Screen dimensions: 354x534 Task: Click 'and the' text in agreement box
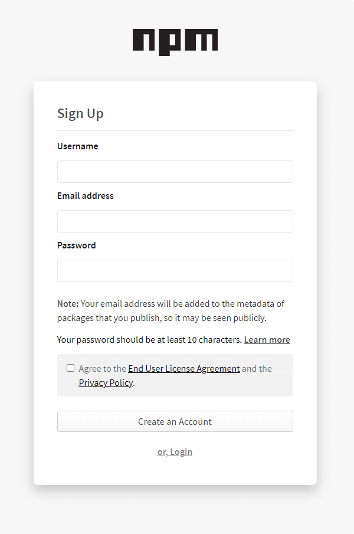click(x=257, y=369)
